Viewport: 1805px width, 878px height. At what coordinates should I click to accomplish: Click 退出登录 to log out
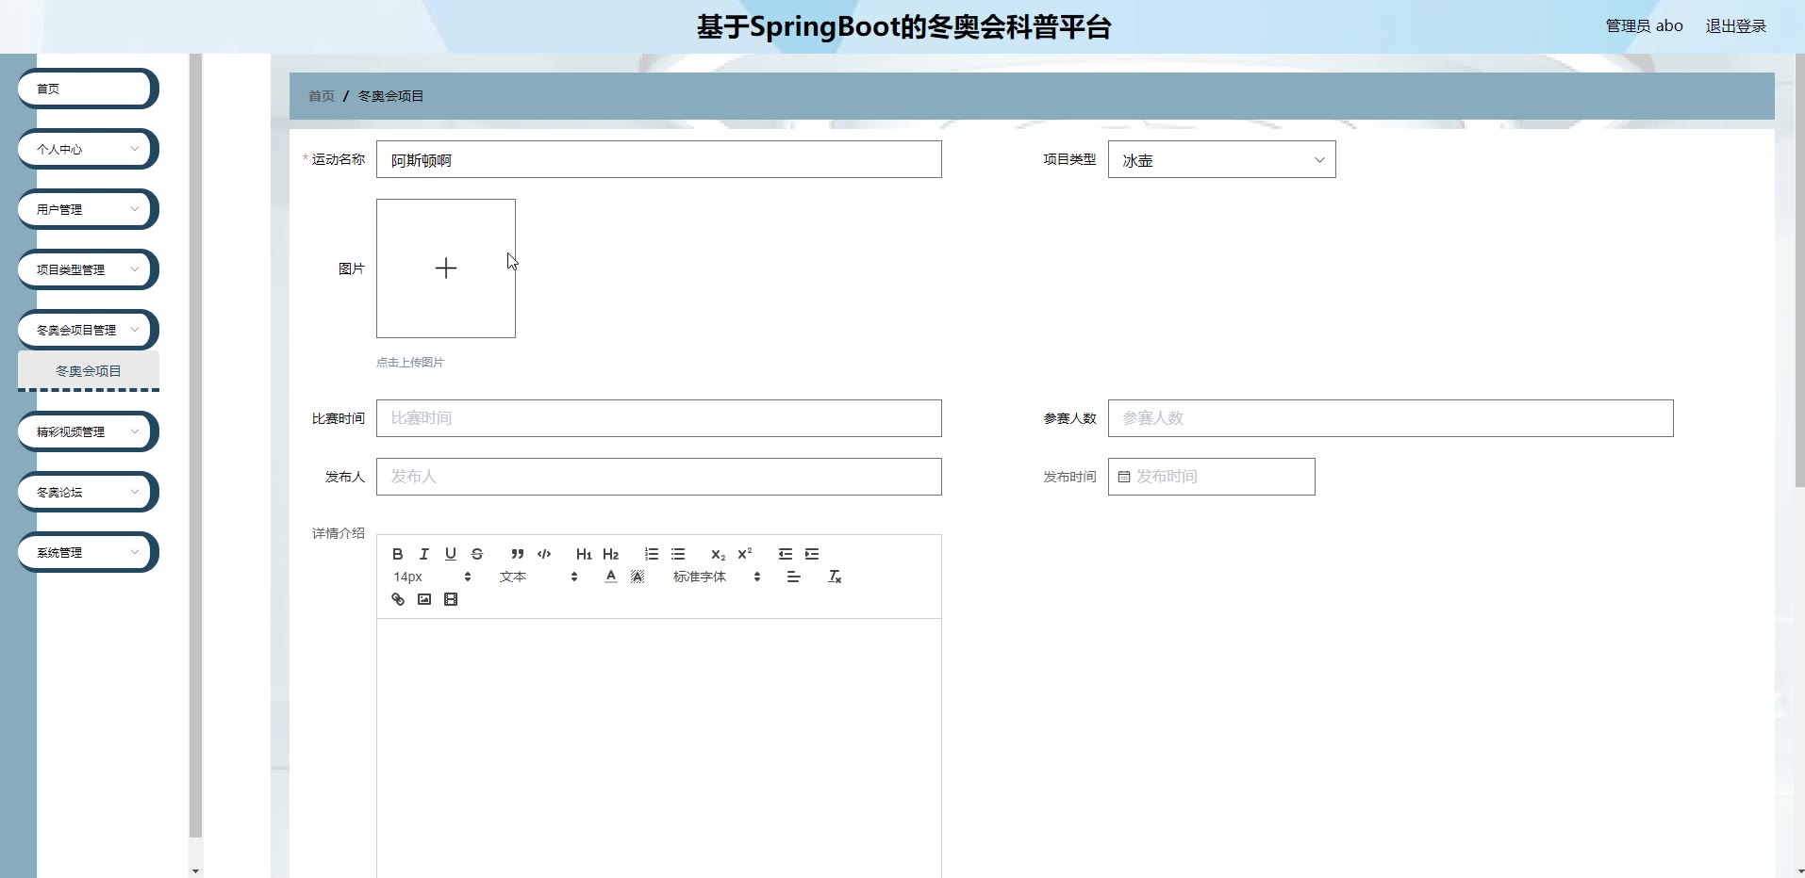coord(1735,26)
